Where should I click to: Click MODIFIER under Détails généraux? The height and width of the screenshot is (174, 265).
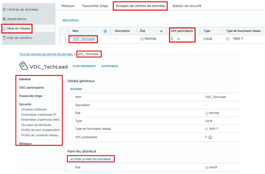coord(76,89)
